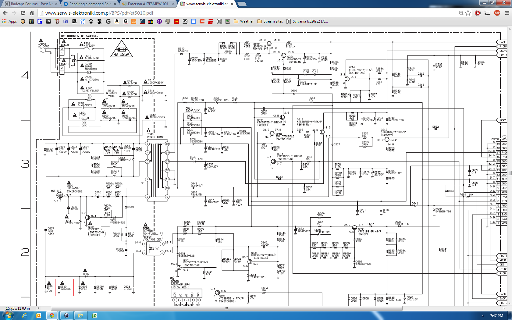
Task: Close the Repairing a damaged Sold tab
Action: click(x=115, y=4)
